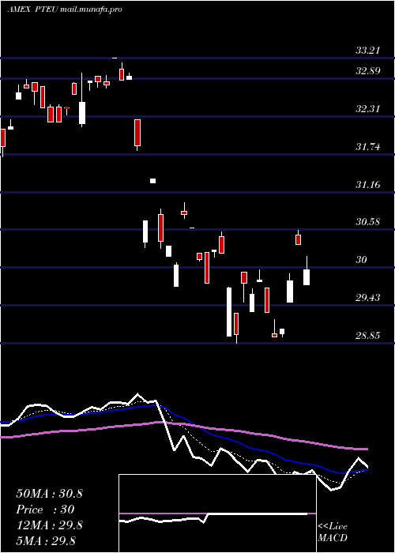Click the 30.58 price level label
This screenshot has height=553, width=395.
[x=368, y=222]
